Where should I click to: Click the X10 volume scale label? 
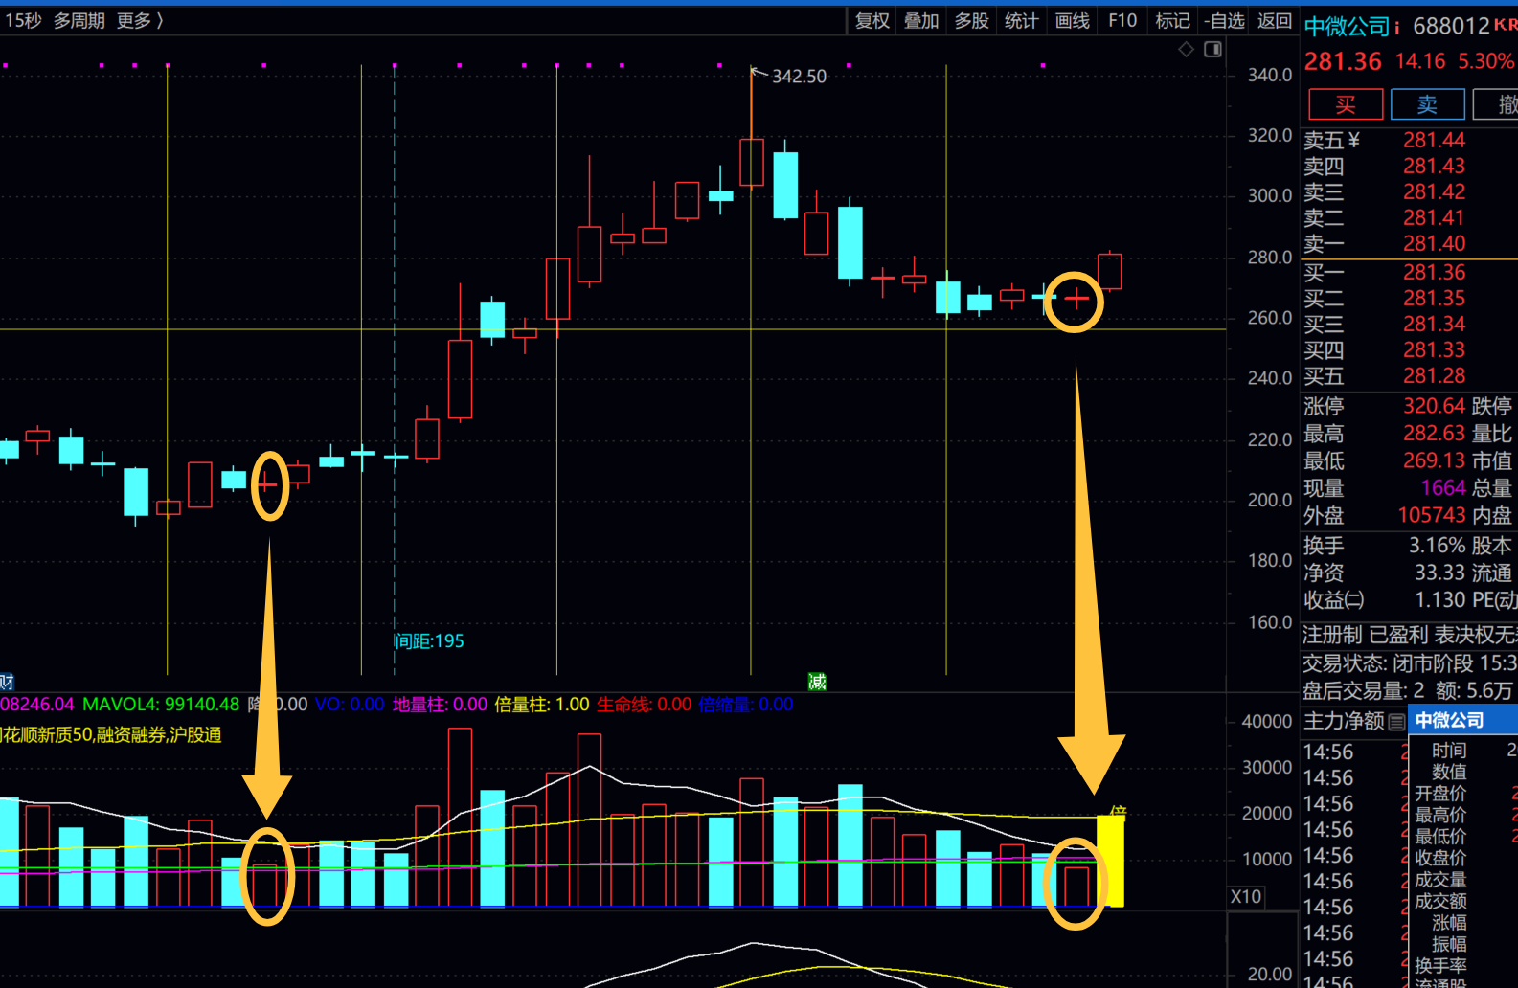[x=1245, y=896]
